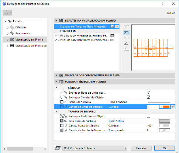Select Acabamento in the left tree

pyautogui.click(x=23, y=34)
